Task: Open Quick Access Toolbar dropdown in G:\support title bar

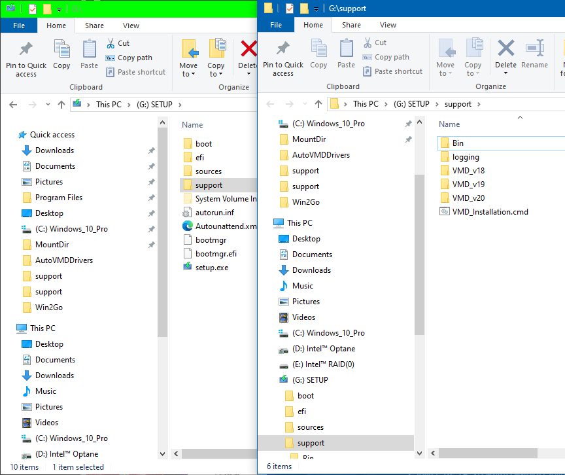Action: pos(316,9)
